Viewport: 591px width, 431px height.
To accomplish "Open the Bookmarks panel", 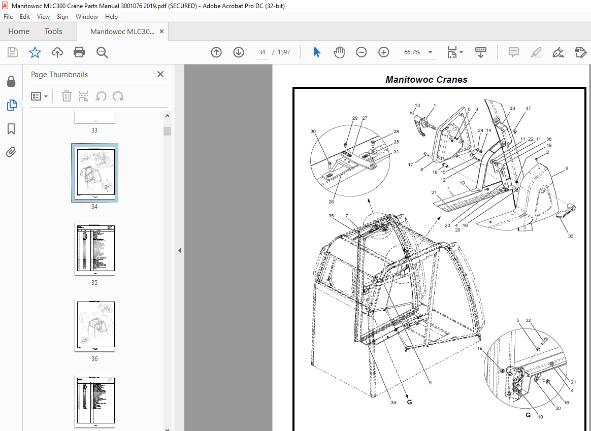I will 11,129.
